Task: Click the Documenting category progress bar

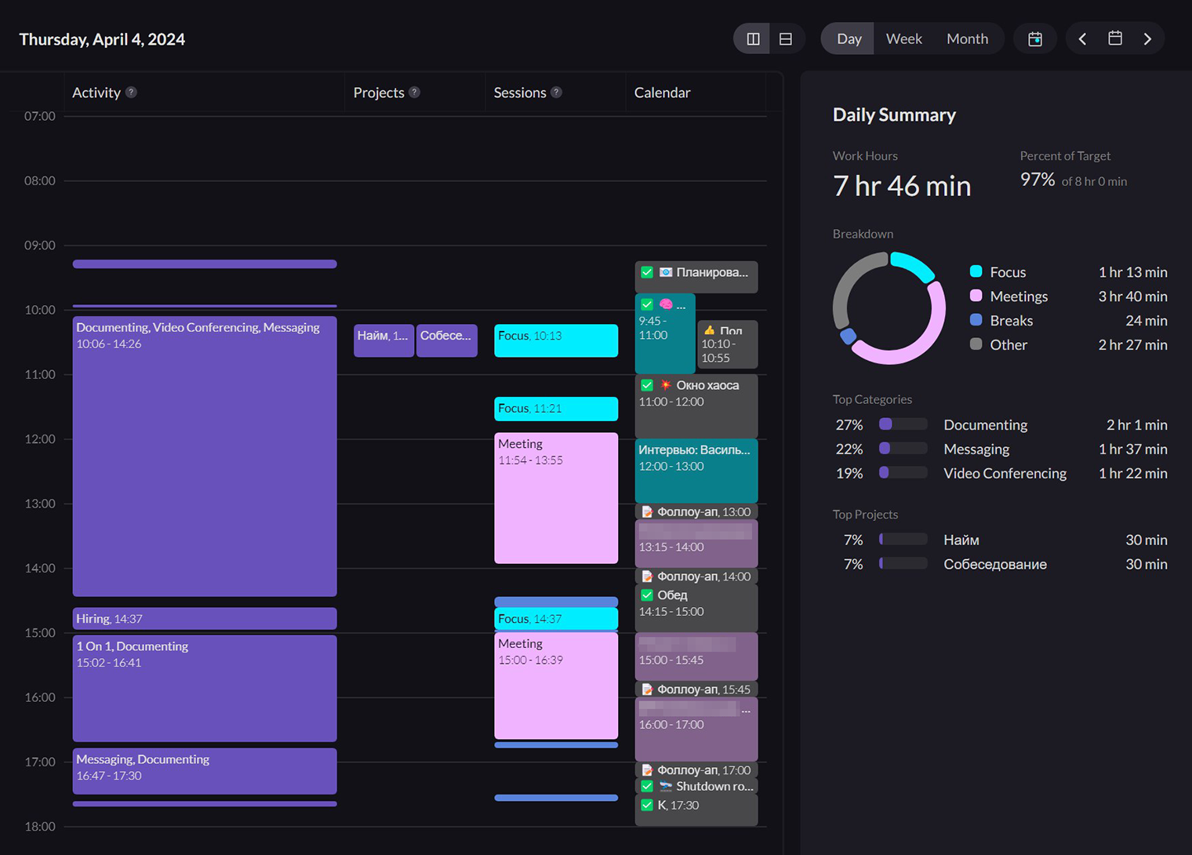Action: click(x=903, y=424)
